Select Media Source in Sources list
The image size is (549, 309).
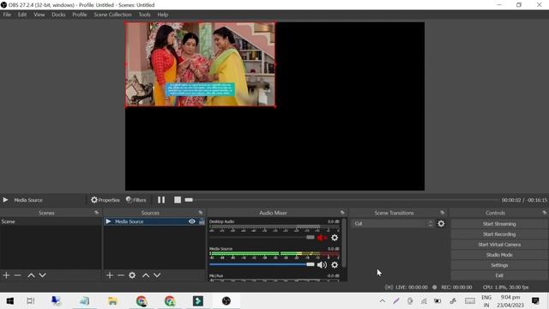click(x=154, y=221)
